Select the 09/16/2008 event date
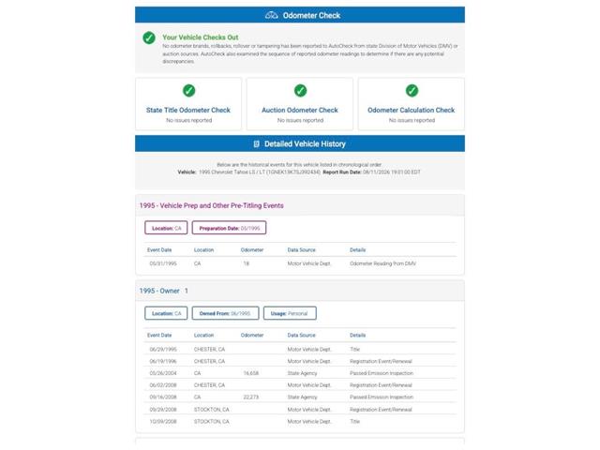The image size is (600, 450). [x=163, y=397]
